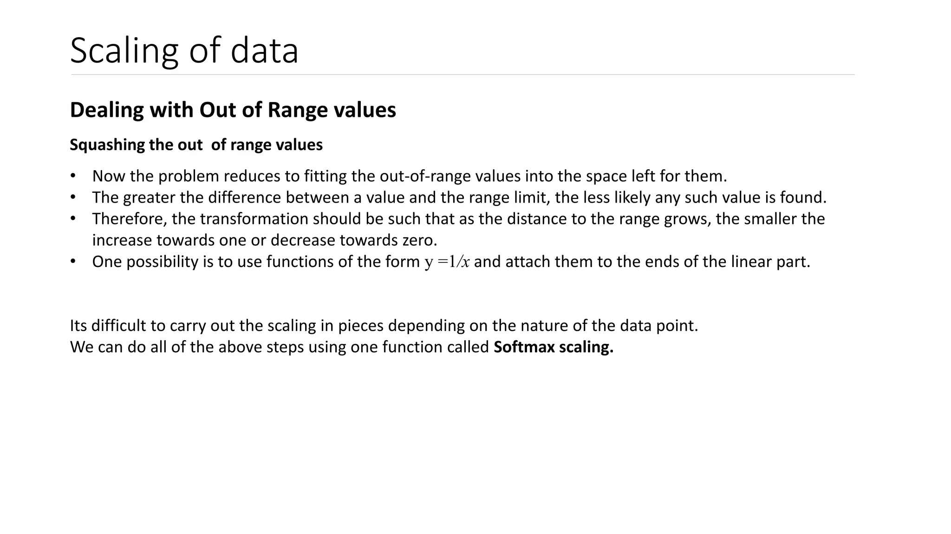Click the line increase towards one or decrease
The image size is (951, 534).
click(265, 240)
